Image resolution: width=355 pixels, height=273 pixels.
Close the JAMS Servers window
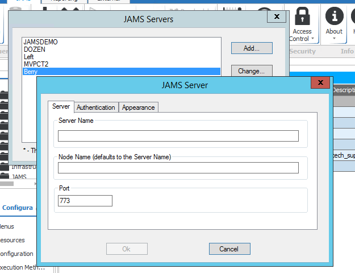[x=277, y=16]
